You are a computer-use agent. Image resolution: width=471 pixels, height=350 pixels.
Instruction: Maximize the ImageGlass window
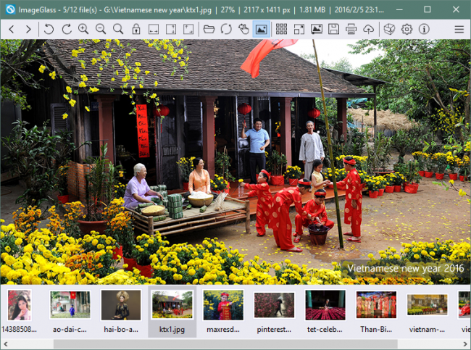pyautogui.click(x=427, y=9)
